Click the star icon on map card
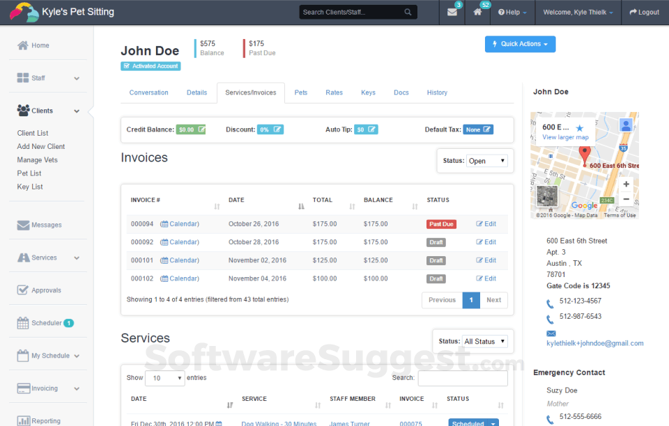The width and height of the screenshot is (669, 426). [x=579, y=128]
